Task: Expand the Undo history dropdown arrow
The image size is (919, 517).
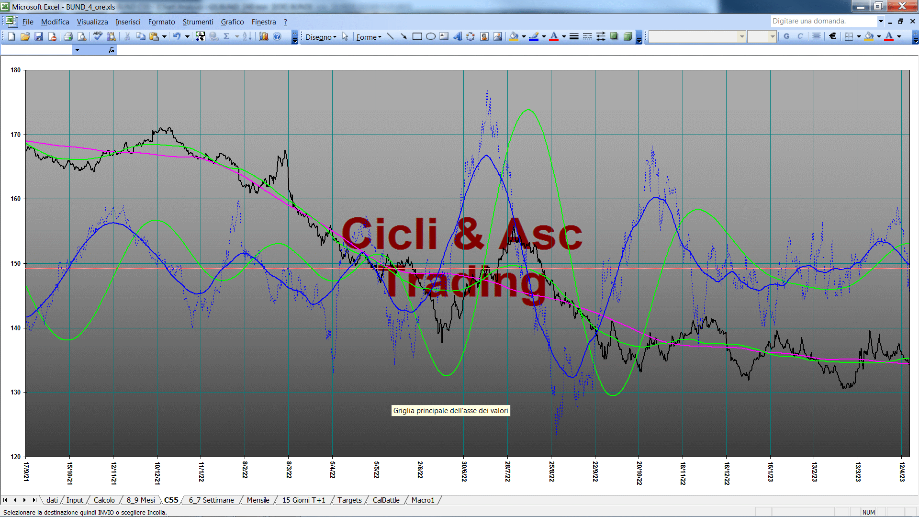Action: point(187,36)
